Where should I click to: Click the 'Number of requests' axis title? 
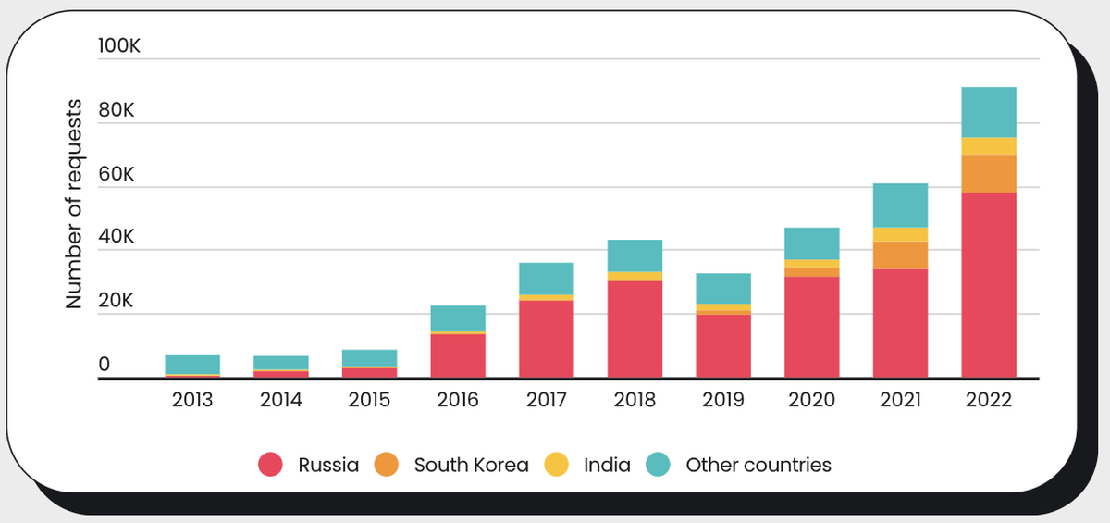point(74,204)
